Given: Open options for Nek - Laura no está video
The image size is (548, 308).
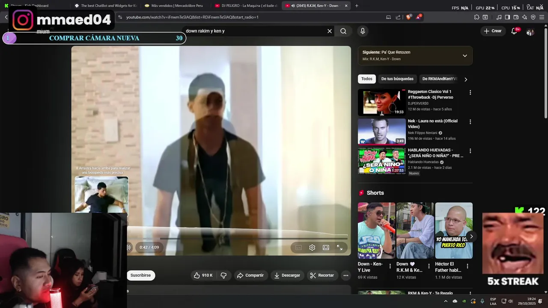Looking at the screenshot, I should click(470, 122).
